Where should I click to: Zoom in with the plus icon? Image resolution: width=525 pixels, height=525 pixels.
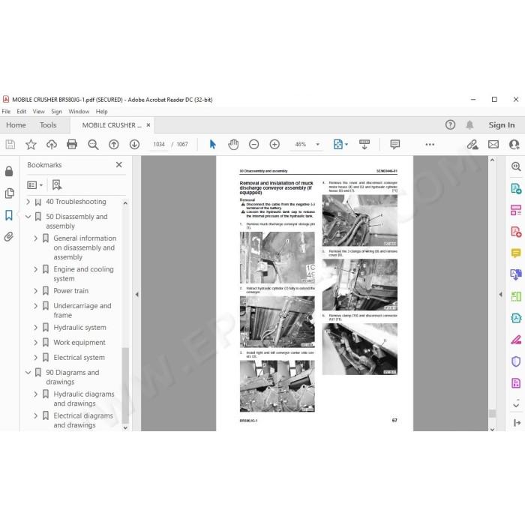coord(274,144)
